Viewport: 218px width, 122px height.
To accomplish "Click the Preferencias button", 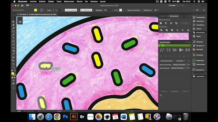I will pyautogui.click(x=147, y=10).
